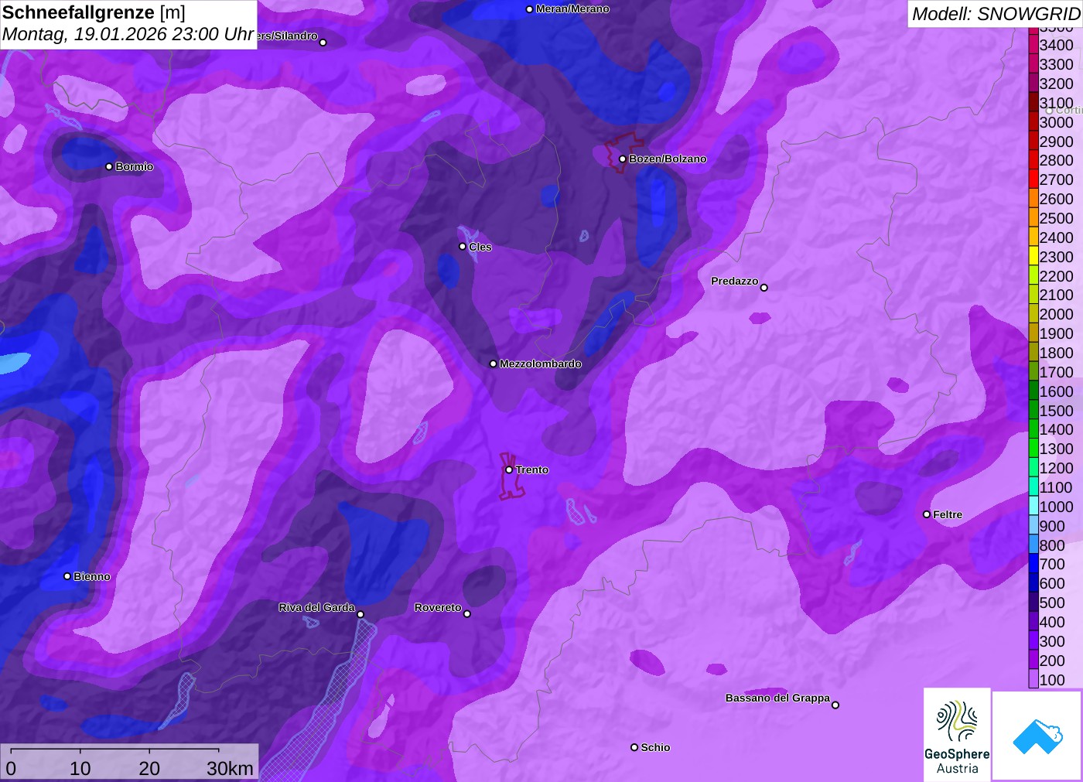This screenshot has width=1083, height=782.
Task: Click the Cles location marker
Action: (463, 247)
